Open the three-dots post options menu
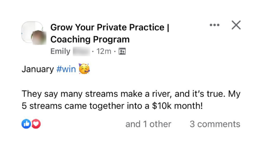Screen dimensions: 262x150 pos(214,25)
